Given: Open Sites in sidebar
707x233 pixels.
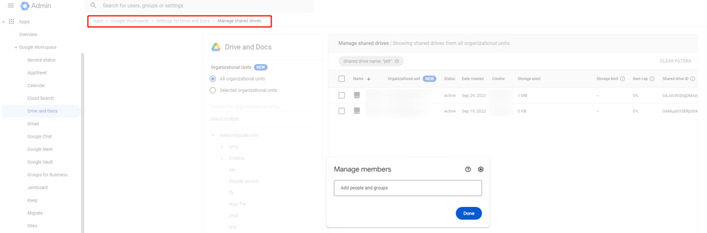Looking at the screenshot, I should [32, 226].
